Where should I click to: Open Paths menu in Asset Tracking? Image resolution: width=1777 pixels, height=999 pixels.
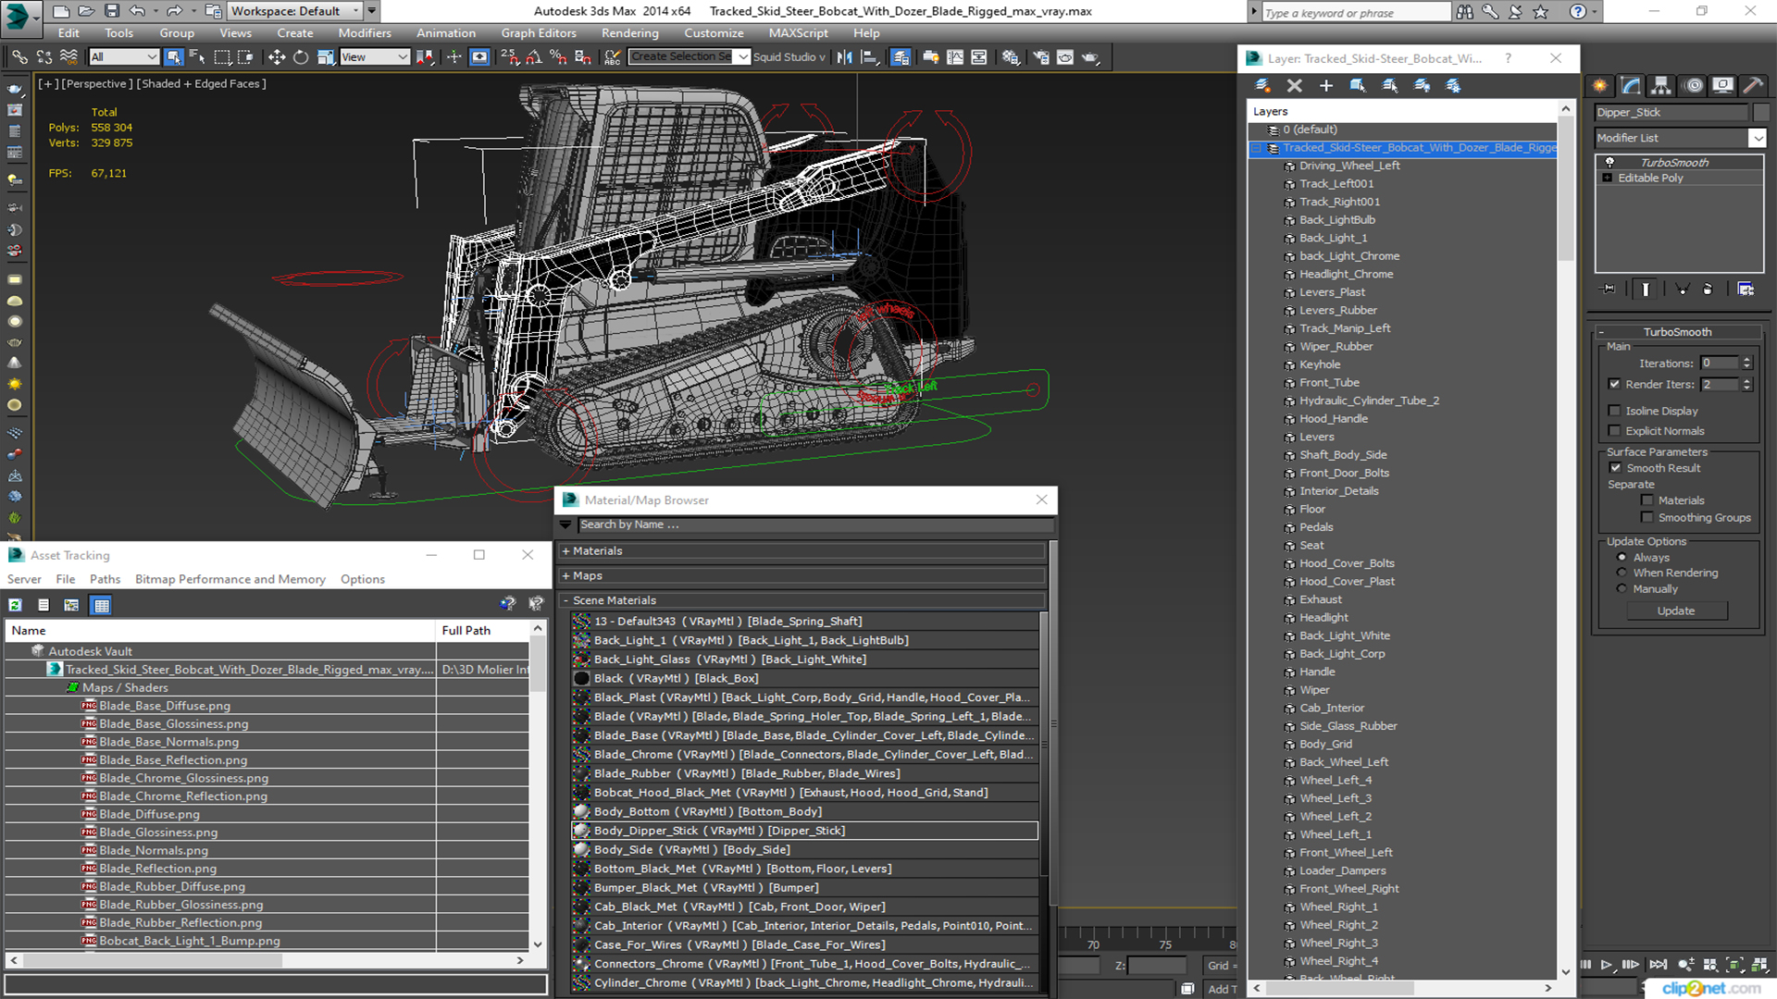click(x=105, y=580)
